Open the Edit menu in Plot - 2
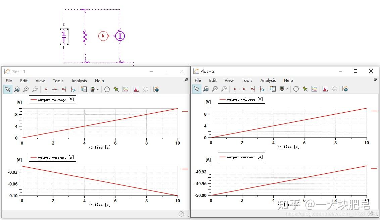 (213, 80)
